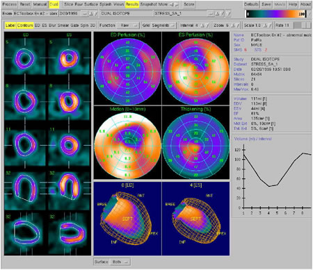Increase the Interval value with up arrow

202,26
